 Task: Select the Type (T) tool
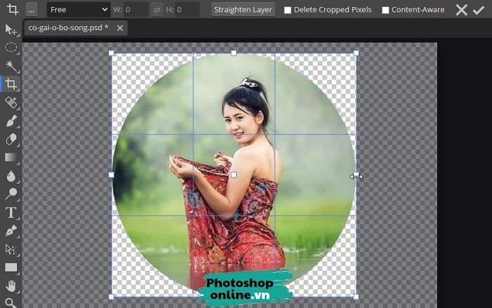pyautogui.click(x=11, y=212)
